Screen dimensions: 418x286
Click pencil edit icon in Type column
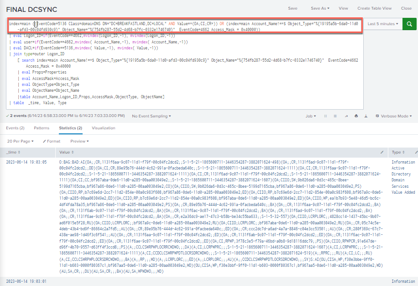point(416,152)
